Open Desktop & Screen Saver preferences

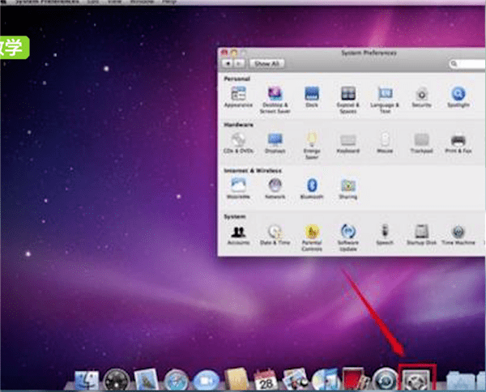(275, 100)
